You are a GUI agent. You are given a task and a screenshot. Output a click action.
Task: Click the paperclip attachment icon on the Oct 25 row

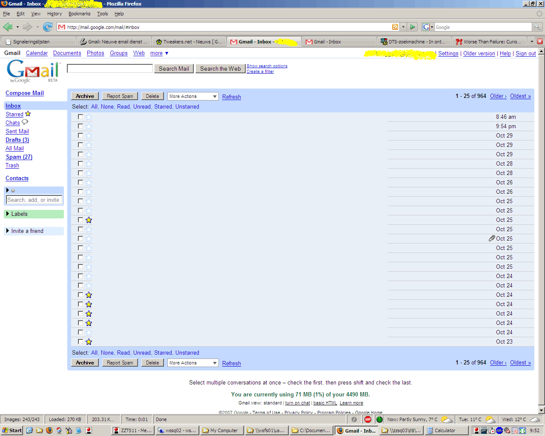coord(492,238)
